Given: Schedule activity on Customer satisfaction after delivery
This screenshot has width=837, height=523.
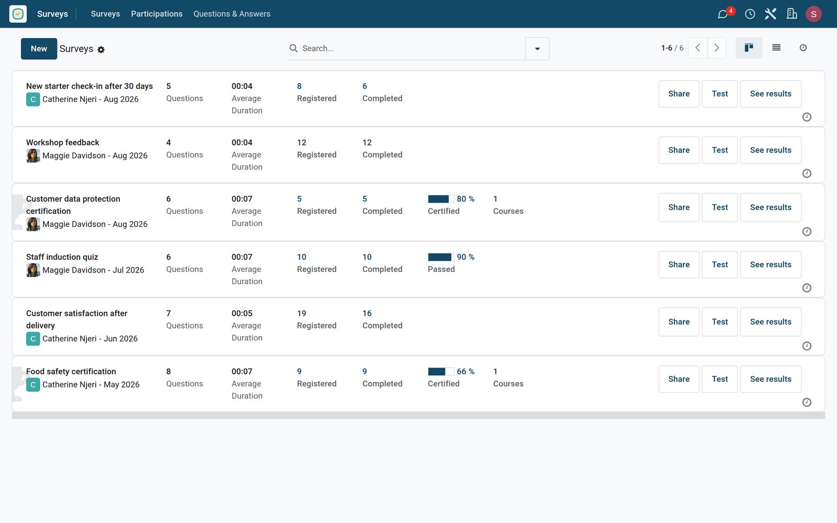Looking at the screenshot, I should coord(807,346).
